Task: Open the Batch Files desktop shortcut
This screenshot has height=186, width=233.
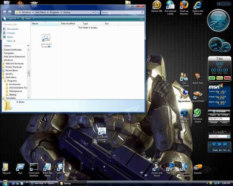Action: (x=198, y=78)
